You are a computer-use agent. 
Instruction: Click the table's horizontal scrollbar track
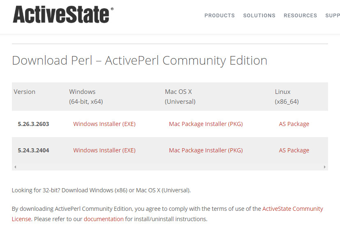pyautogui.click(x=170, y=167)
